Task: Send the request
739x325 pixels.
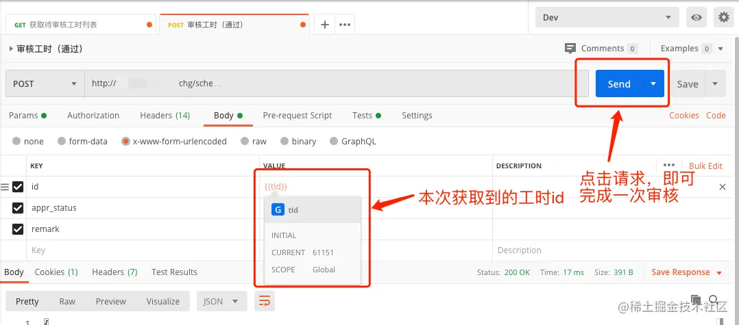Action: point(619,83)
